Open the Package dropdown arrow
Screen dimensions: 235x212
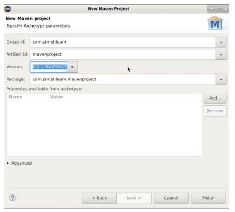coord(221,80)
